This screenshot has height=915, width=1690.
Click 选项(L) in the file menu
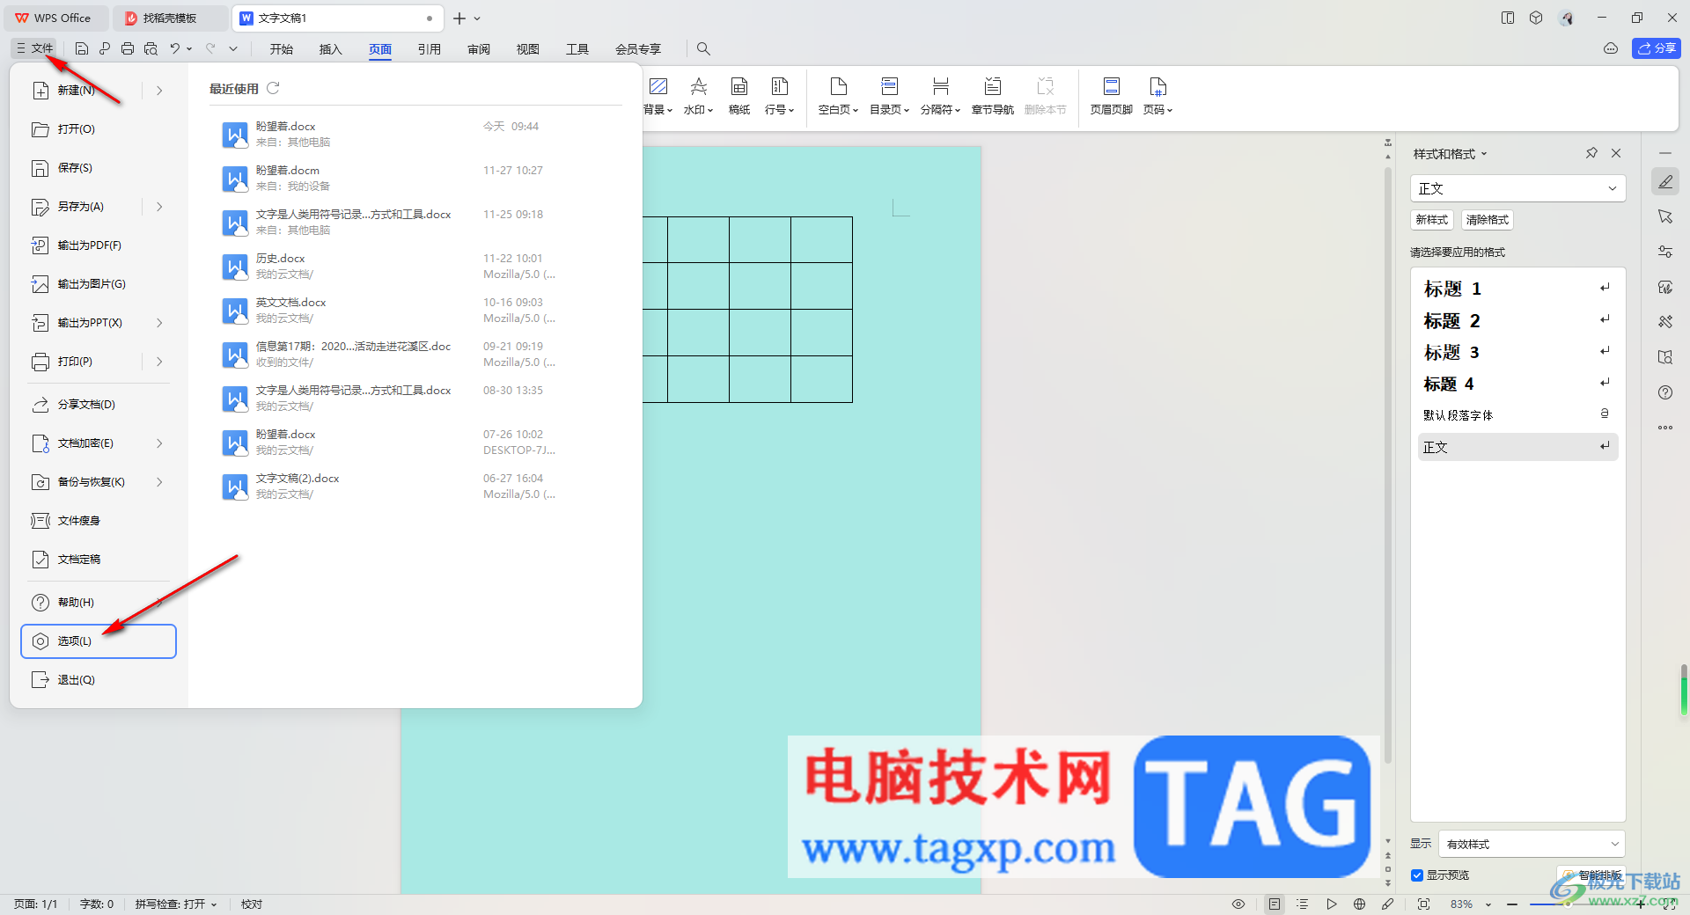[99, 641]
